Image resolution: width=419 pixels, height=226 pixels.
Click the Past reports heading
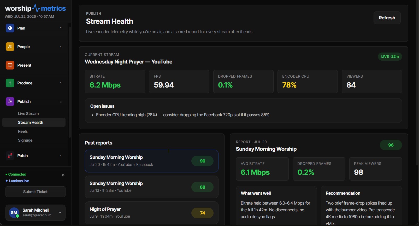[x=98, y=143]
